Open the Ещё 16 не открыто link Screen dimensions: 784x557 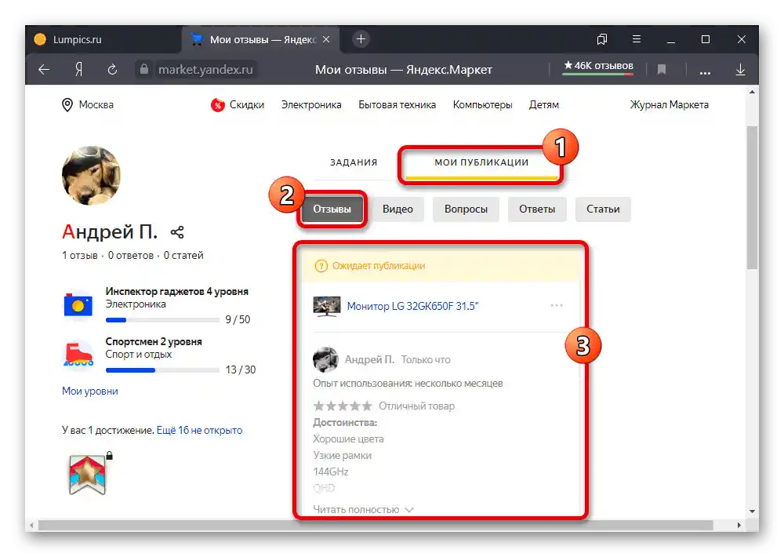pos(199,431)
